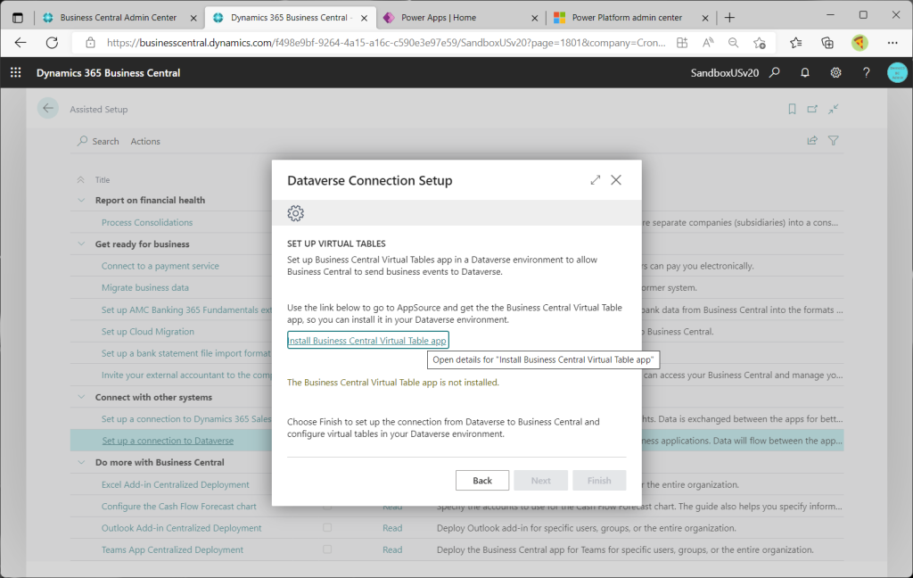This screenshot has height=578, width=913.
Task: Open the user account avatar
Action: pos(897,72)
